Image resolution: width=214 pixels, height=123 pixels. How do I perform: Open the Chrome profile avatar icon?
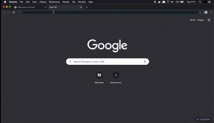pos(206,12)
